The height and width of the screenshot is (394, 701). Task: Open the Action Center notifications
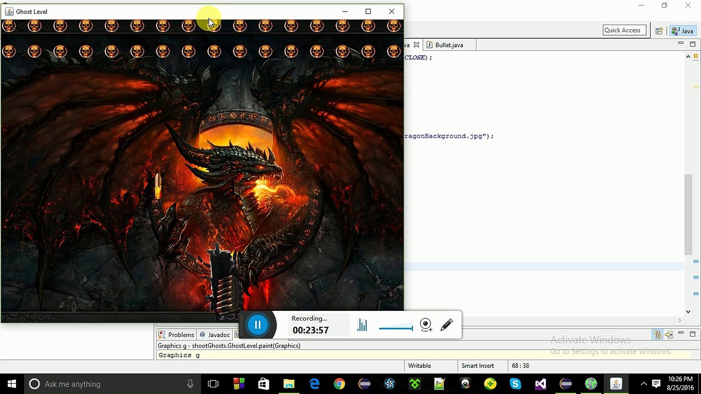click(656, 384)
